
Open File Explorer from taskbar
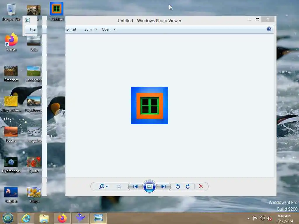point(44,218)
